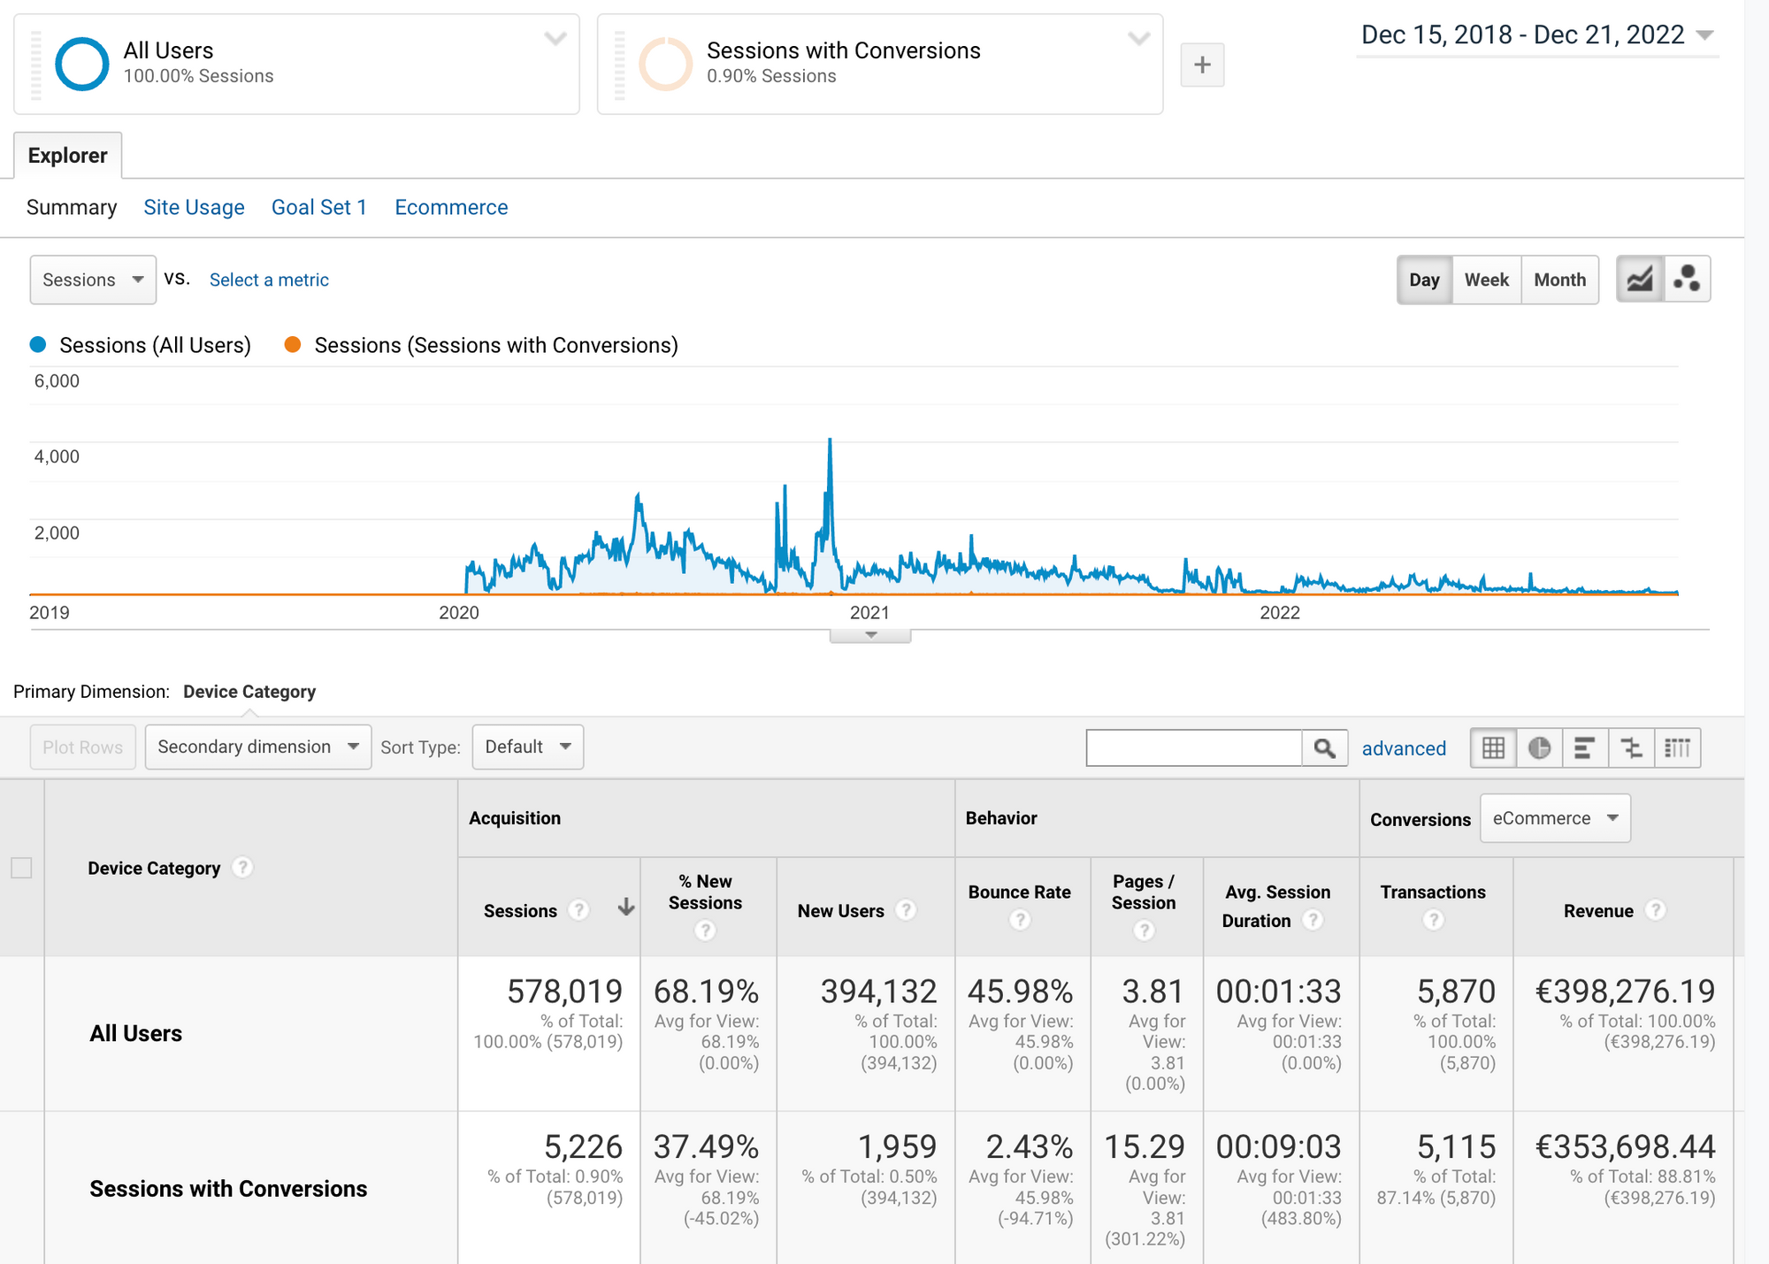Open the Site Usage tab
Image resolution: width=1769 pixels, height=1264 pixels.
tap(194, 207)
